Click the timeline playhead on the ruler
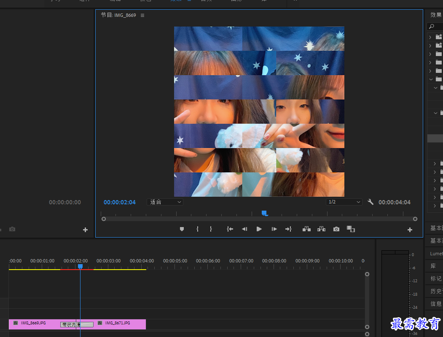Image resolution: width=443 pixels, height=337 pixels. (x=80, y=266)
